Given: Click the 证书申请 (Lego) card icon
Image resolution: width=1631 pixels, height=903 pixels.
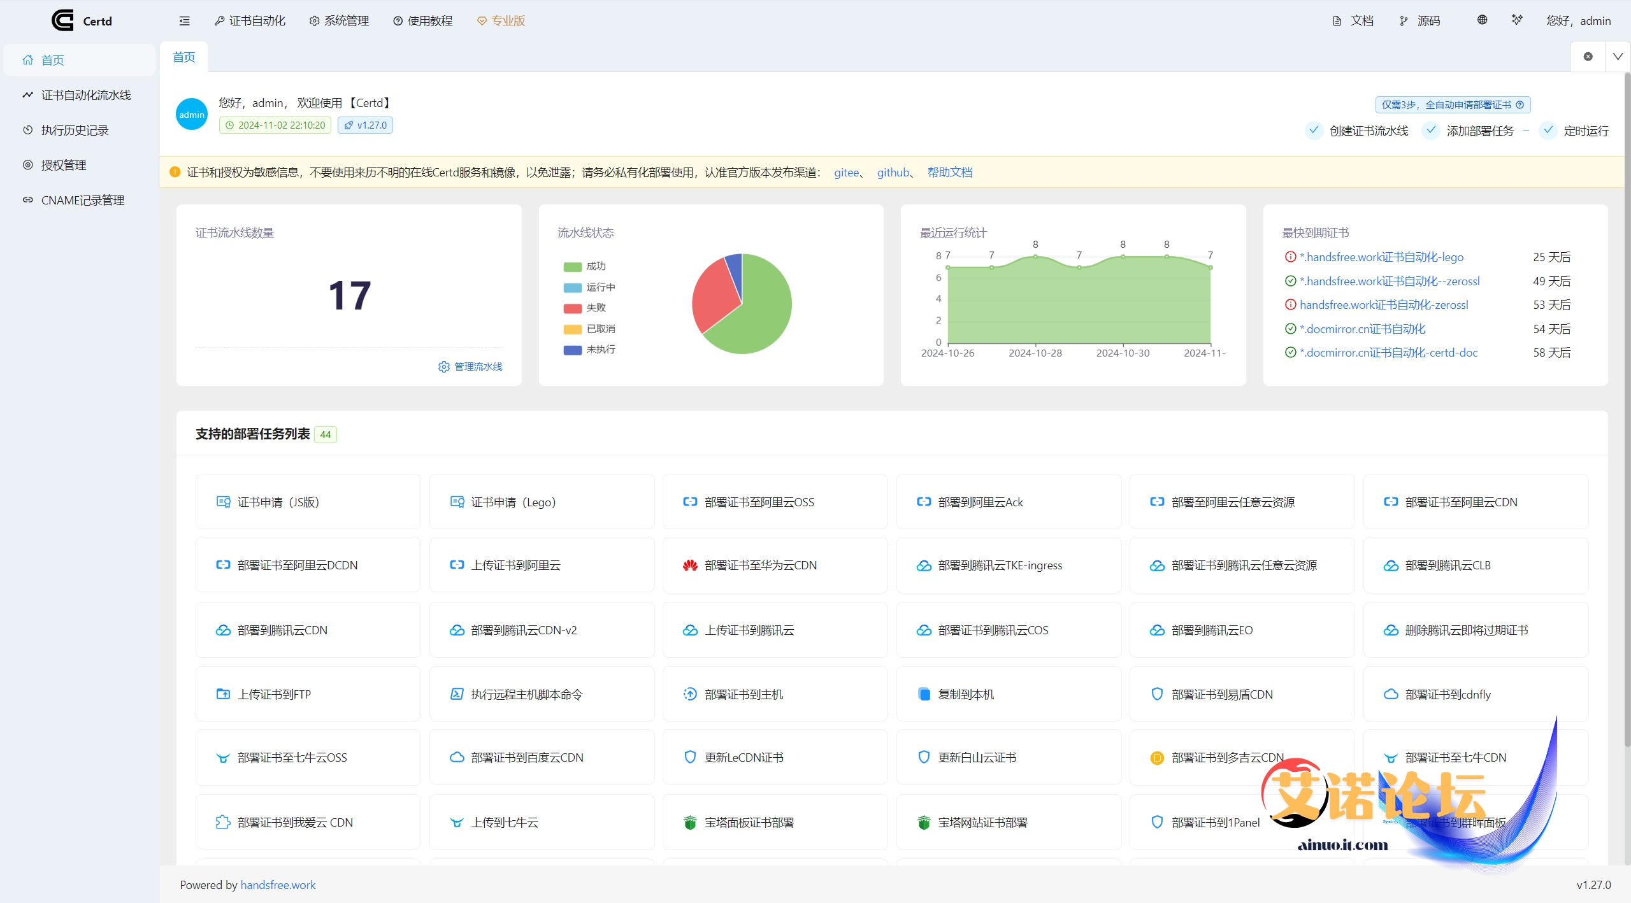Looking at the screenshot, I should tap(457, 502).
